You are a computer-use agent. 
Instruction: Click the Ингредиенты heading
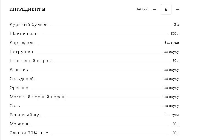tap(27, 10)
